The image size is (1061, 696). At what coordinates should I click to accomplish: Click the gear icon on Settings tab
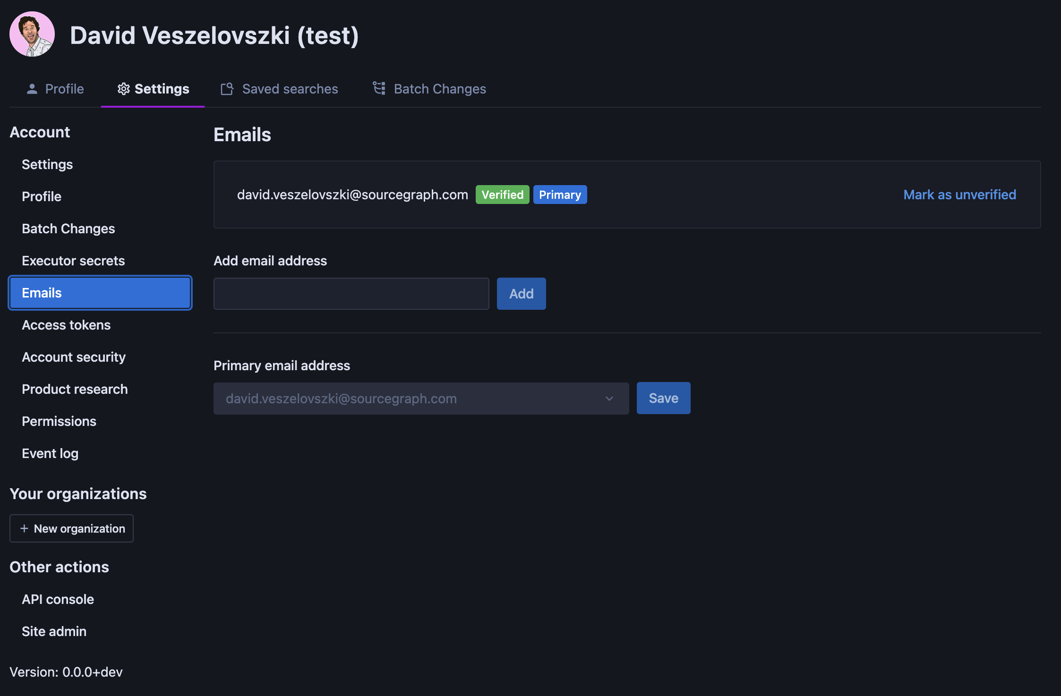pyautogui.click(x=123, y=89)
